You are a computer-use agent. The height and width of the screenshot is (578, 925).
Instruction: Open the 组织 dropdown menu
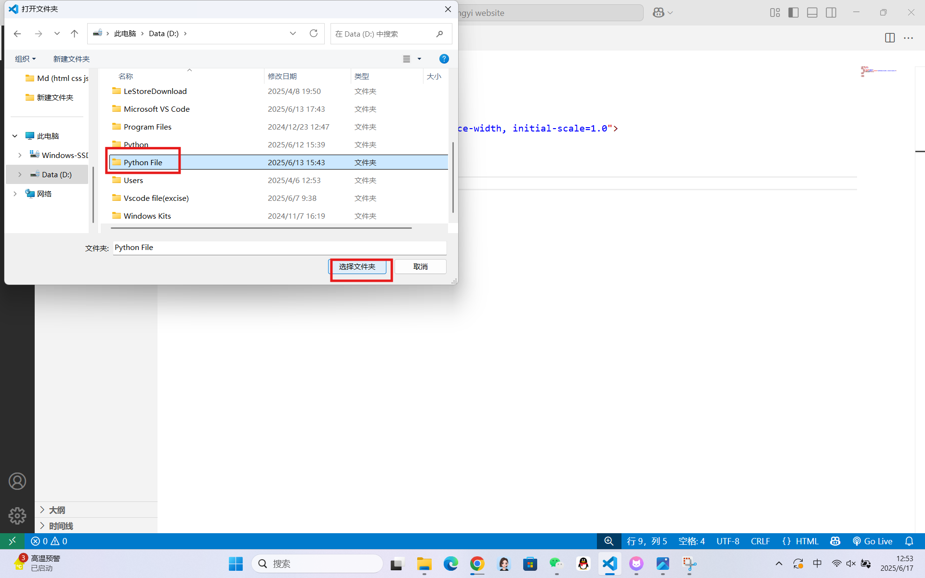click(x=25, y=59)
